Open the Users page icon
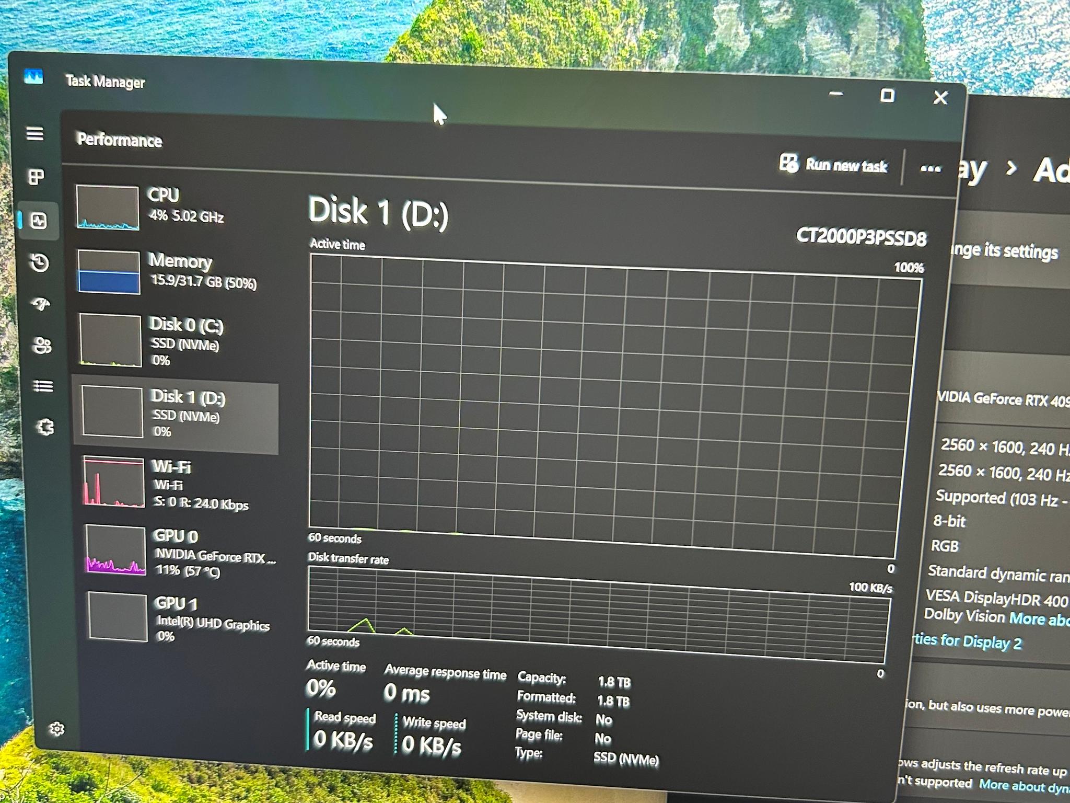The image size is (1070, 803). pos(42,346)
